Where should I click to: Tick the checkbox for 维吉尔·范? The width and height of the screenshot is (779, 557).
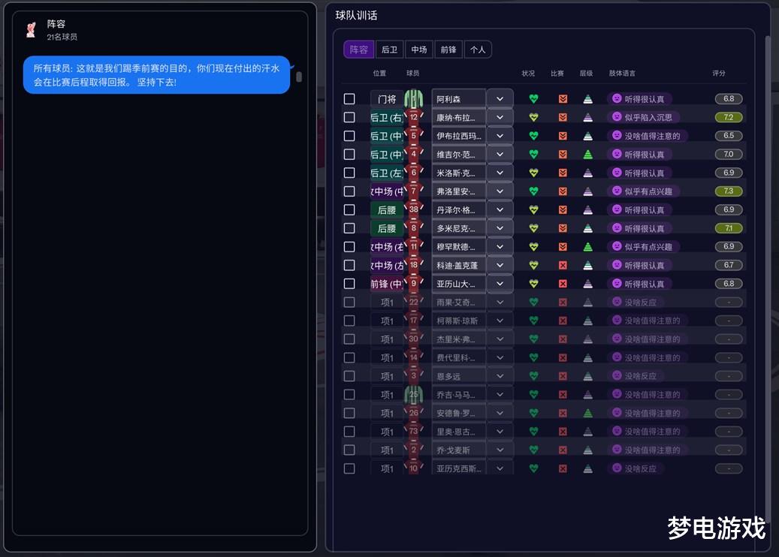tap(349, 155)
